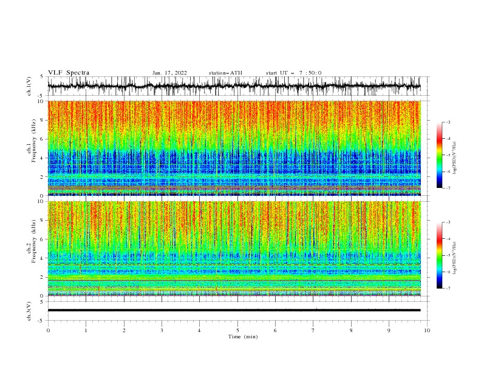Click the time axis tick label '5'
The width and height of the screenshot is (481, 371).
coord(237,330)
